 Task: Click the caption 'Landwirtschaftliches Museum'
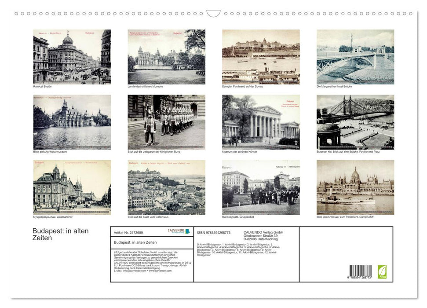click(145, 86)
